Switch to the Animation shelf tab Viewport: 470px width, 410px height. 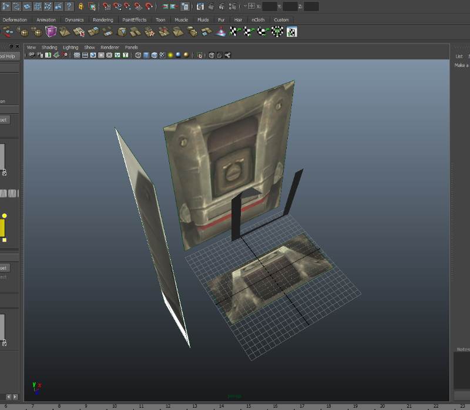click(x=46, y=20)
